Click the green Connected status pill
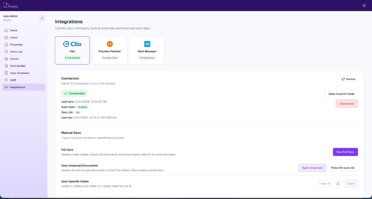The height and width of the screenshot is (199, 372). pos(74,93)
